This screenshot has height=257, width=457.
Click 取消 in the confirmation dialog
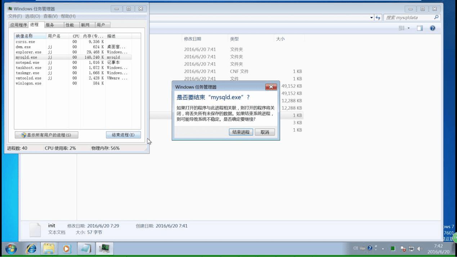(x=265, y=132)
